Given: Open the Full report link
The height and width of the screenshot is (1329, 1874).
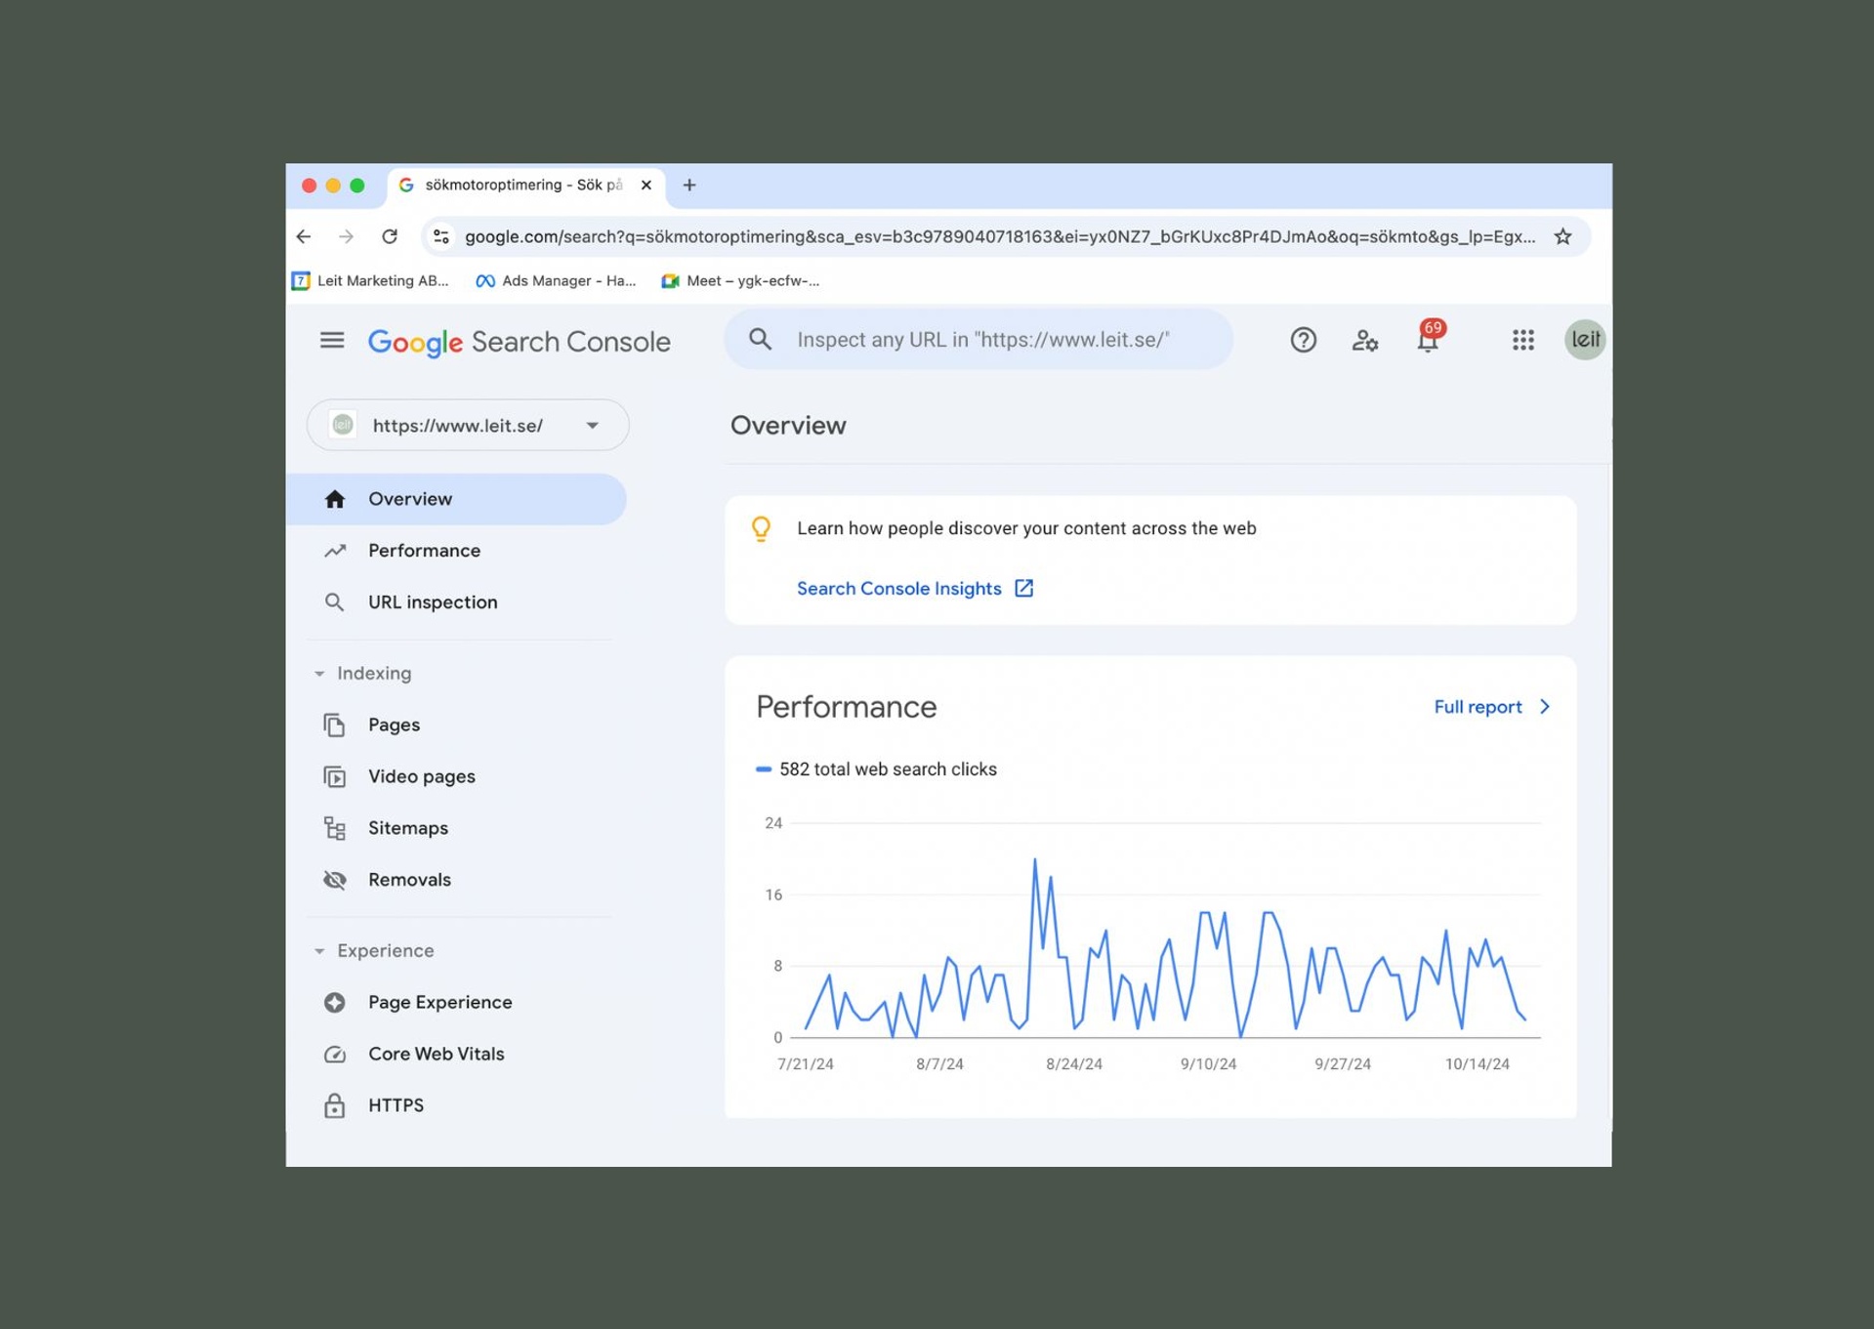Looking at the screenshot, I should (x=1478, y=706).
